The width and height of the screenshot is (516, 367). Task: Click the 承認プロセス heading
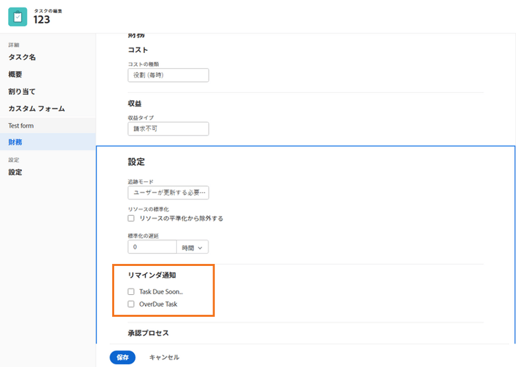point(149,333)
